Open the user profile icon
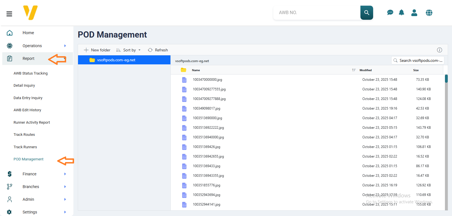 click(x=414, y=13)
